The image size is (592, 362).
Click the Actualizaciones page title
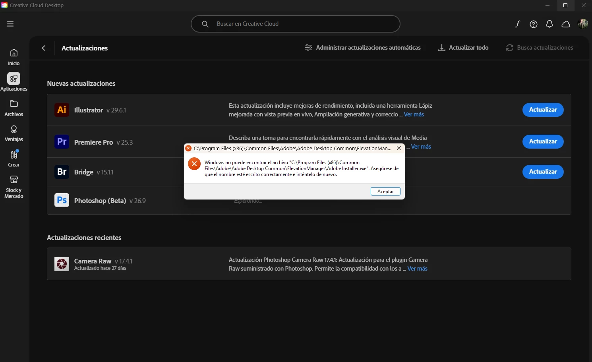[x=85, y=48]
